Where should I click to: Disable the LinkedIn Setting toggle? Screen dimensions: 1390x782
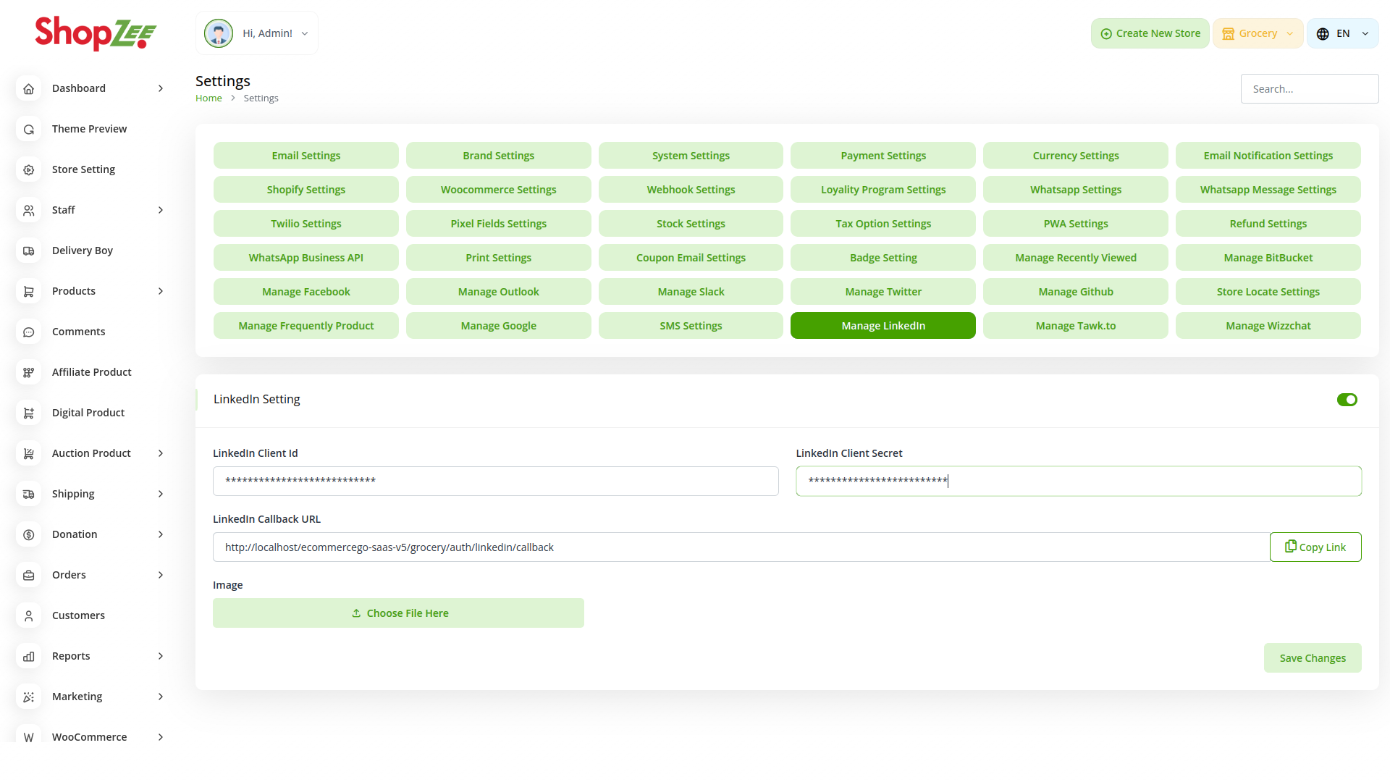click(1347, 400)
